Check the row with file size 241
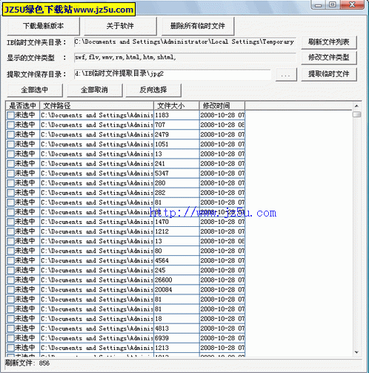 (10, 164)
